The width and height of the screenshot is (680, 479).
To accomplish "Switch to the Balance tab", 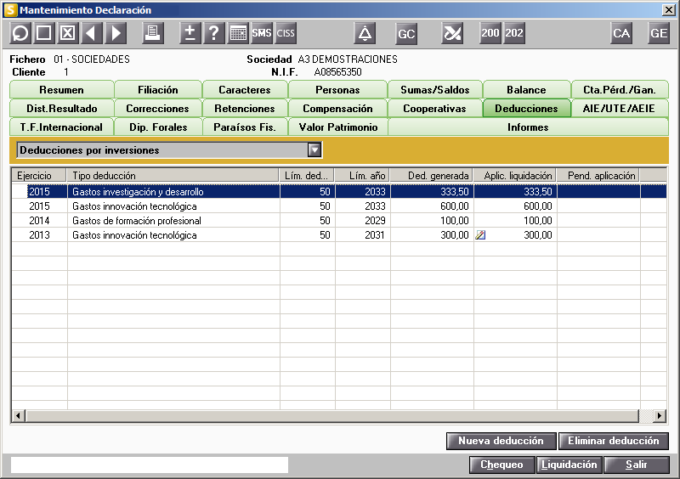I will [x=526, y=90].
